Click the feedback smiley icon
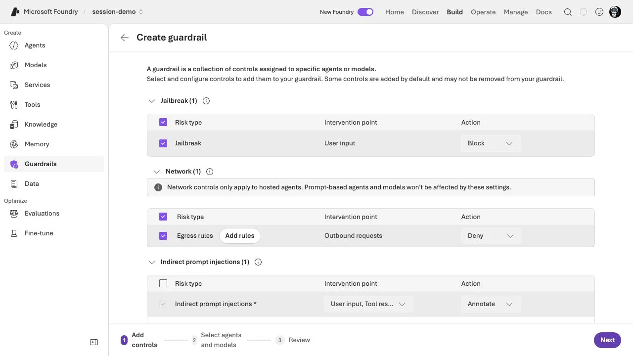This screenshot has height=356, width=633. [x=599, y=12]
